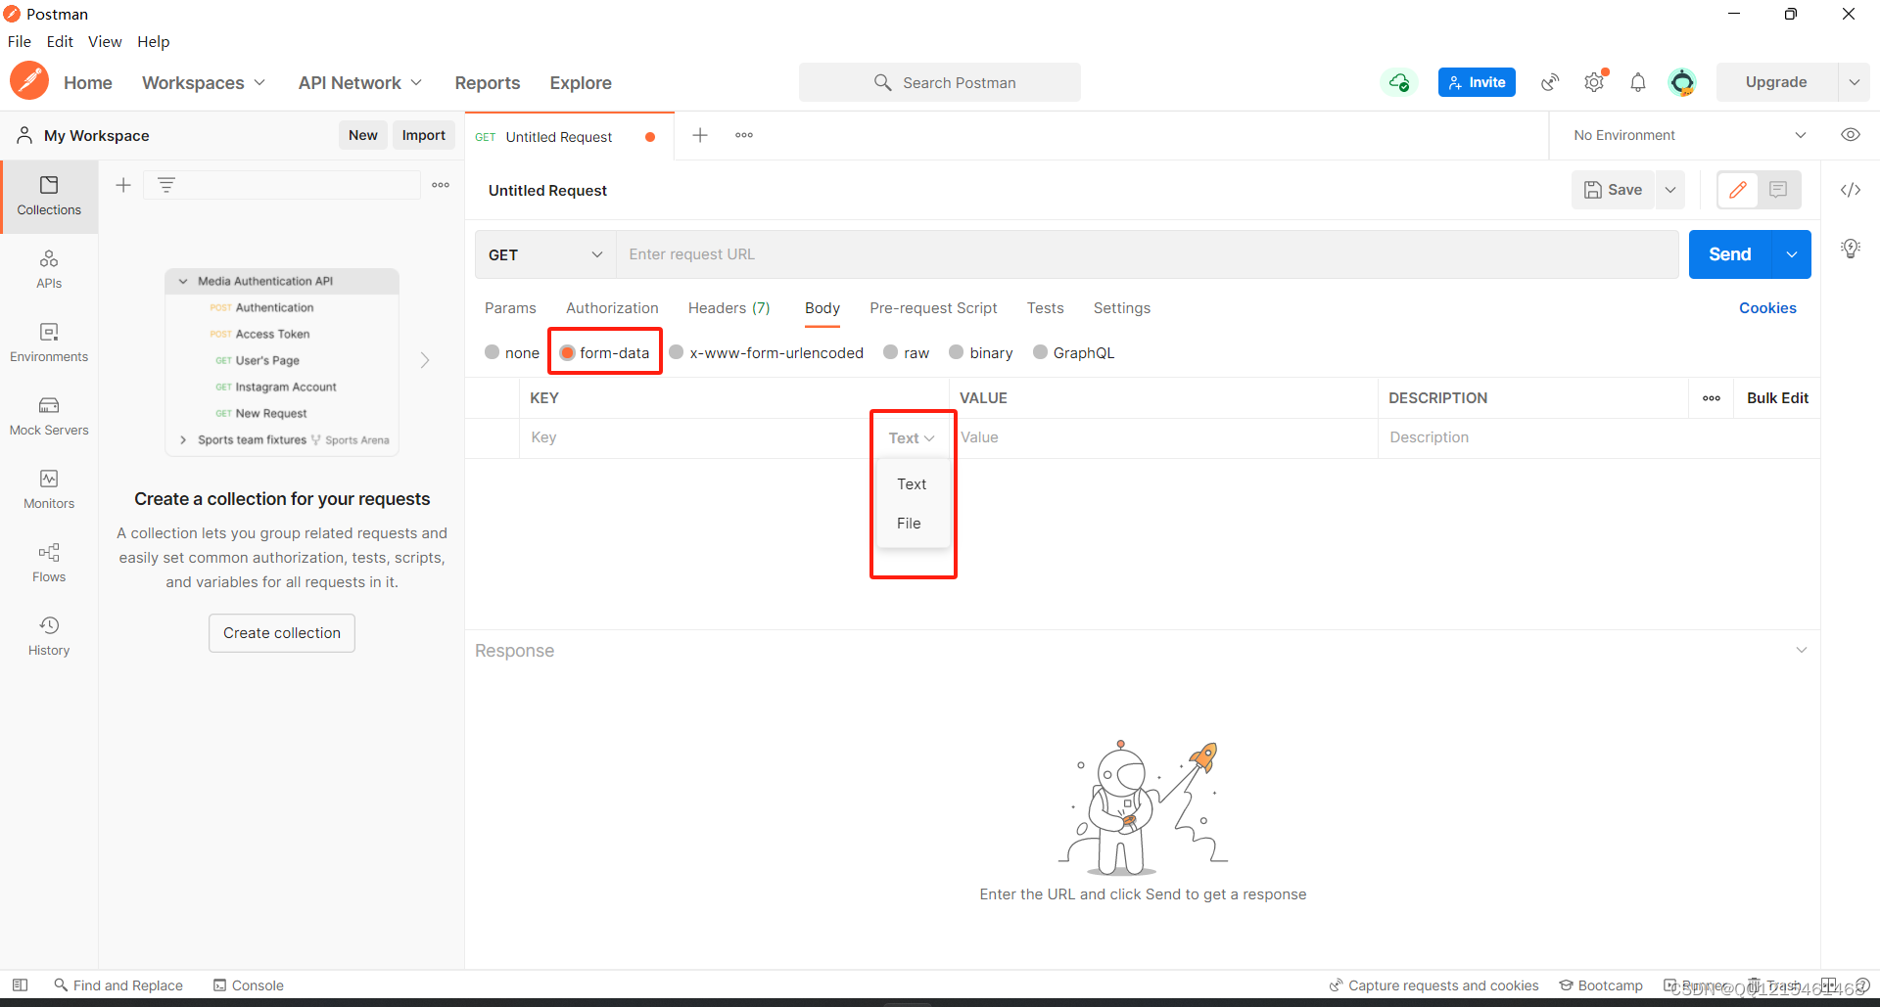
Task: Click the sync status cloud icon
Action: (1399, 82)
